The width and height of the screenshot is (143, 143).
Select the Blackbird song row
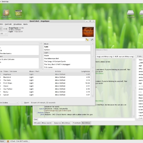coord(45,77)
